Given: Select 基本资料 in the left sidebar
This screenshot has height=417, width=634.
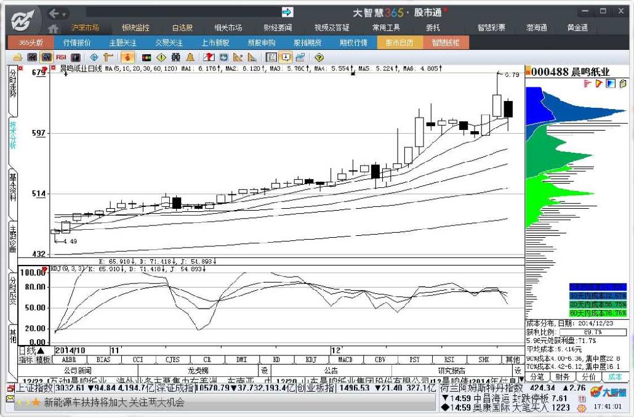Looking at the screenshot, I should (x=13, y=193).
